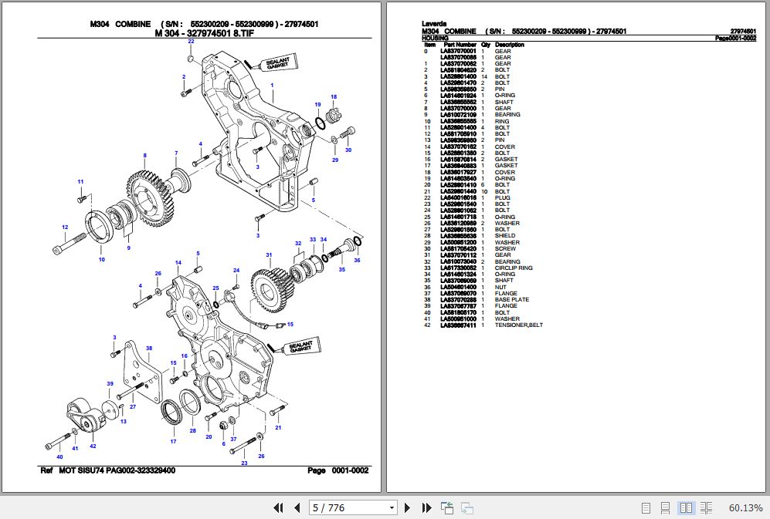
Task: Toggle off the highlighted two-page view
Action: click(x=686, y=507)
